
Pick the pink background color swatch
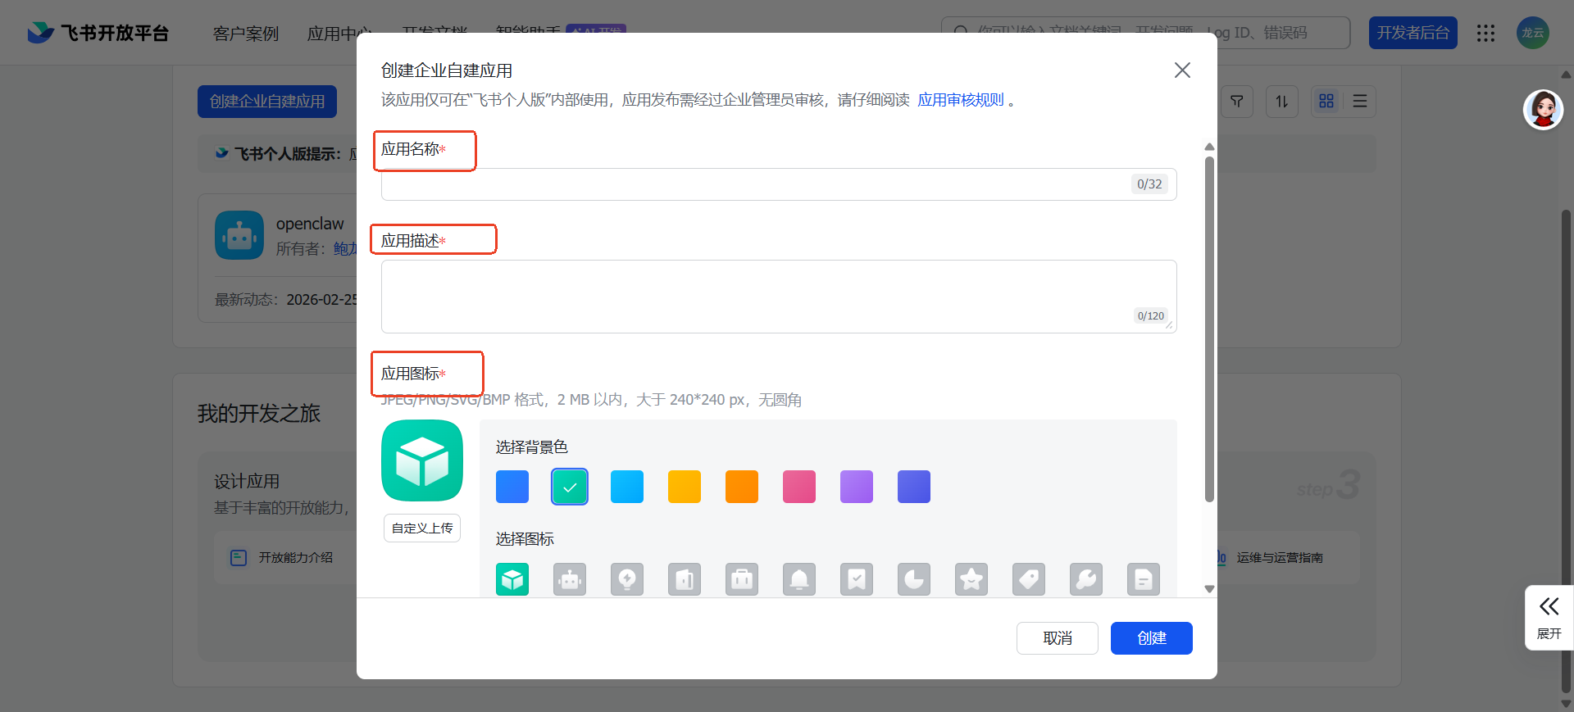[x=799, y=487]
